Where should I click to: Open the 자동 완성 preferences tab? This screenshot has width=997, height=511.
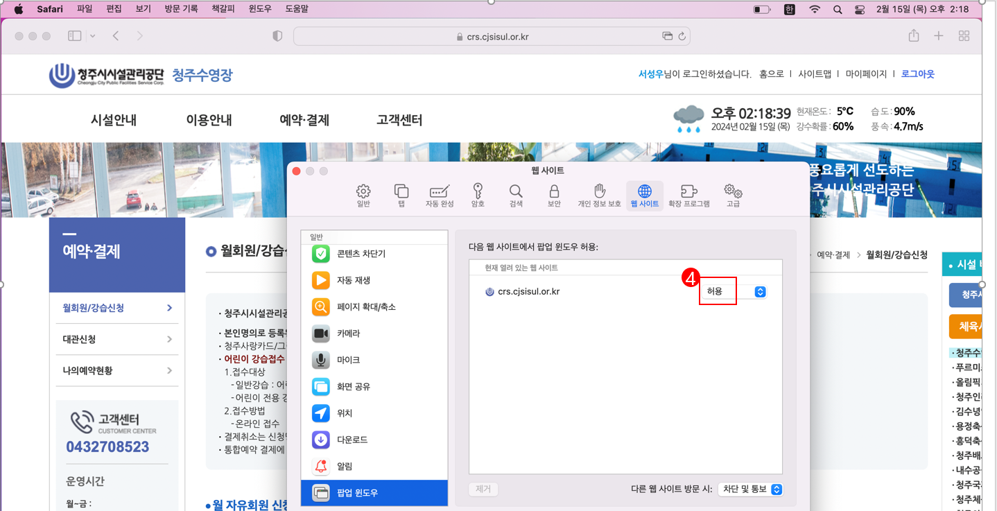click(440, 196)
